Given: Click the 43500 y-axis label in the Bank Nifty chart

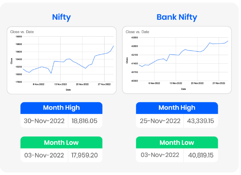Looking at the screenshot, I should coord(133,38).
